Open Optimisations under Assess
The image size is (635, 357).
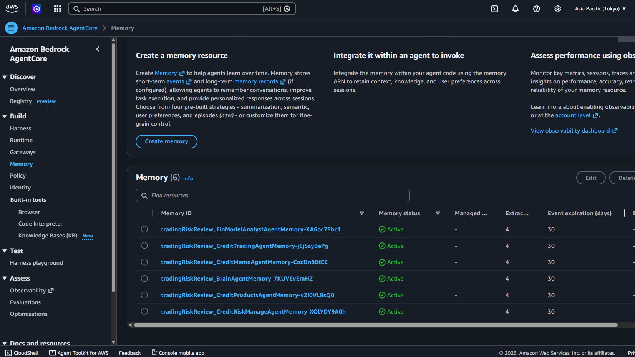click(29, 314)
